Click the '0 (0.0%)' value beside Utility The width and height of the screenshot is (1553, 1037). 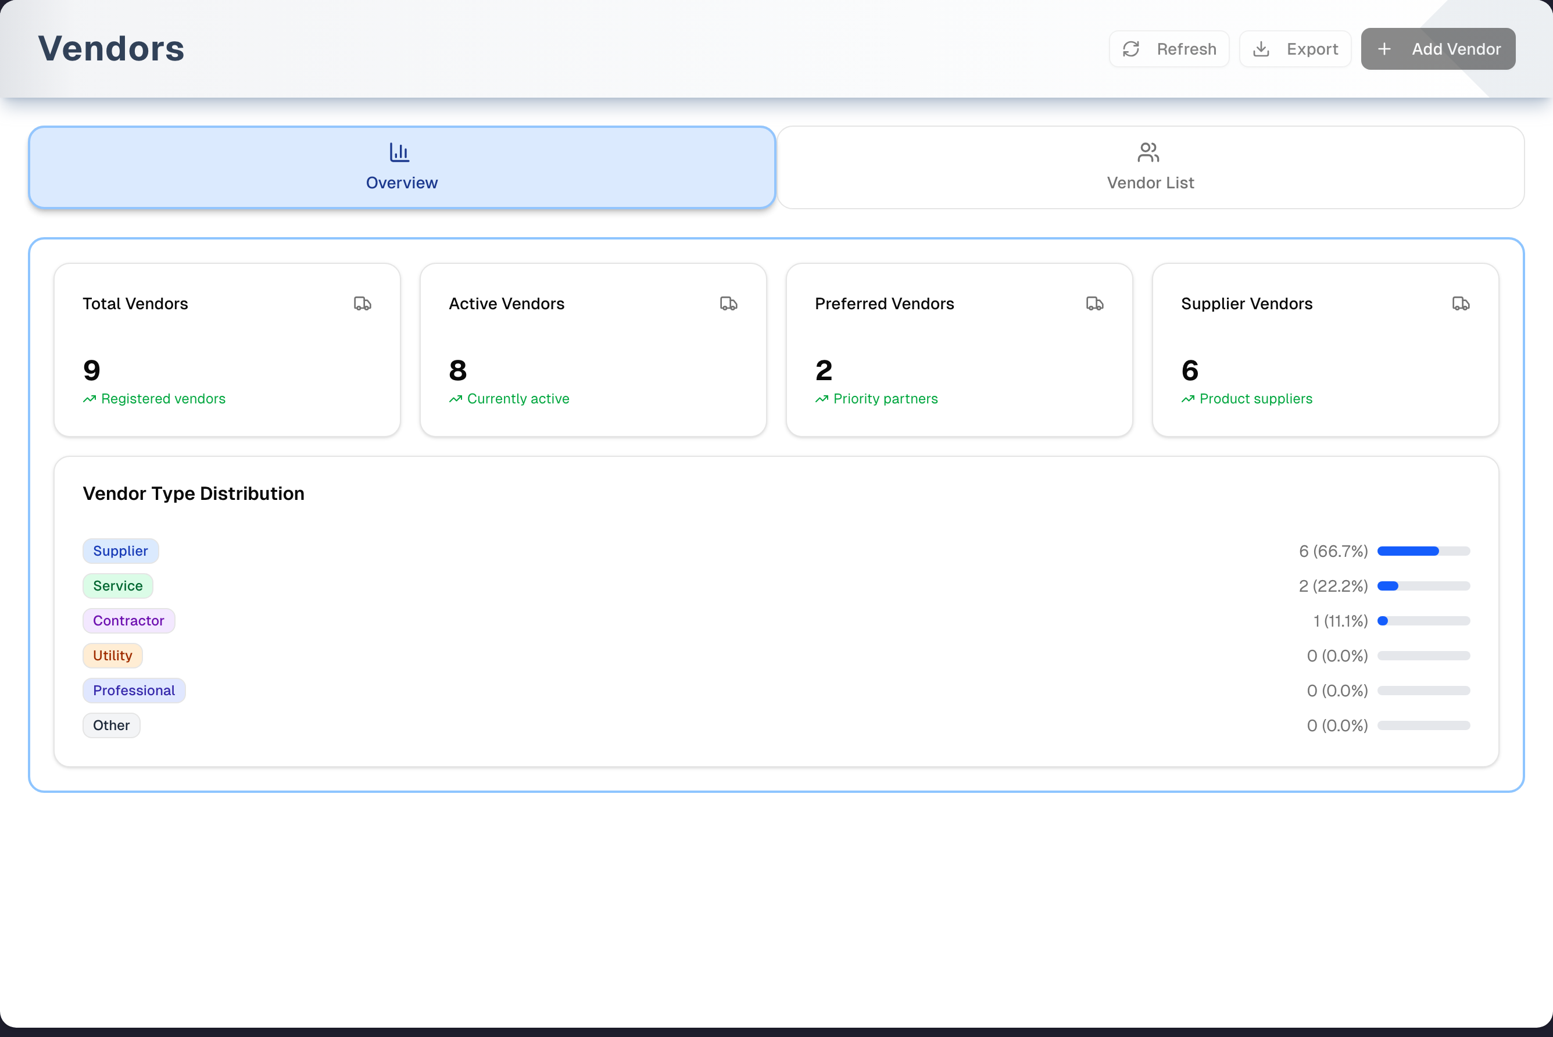(1337, 656)
